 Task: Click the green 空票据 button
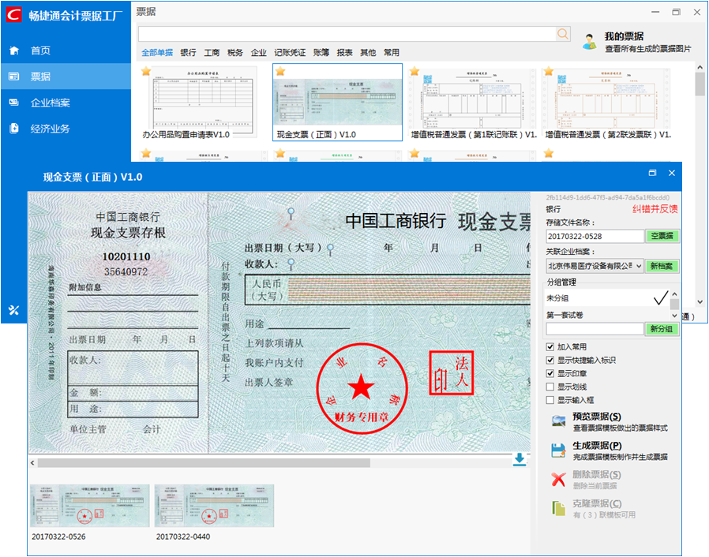point(662,236)
